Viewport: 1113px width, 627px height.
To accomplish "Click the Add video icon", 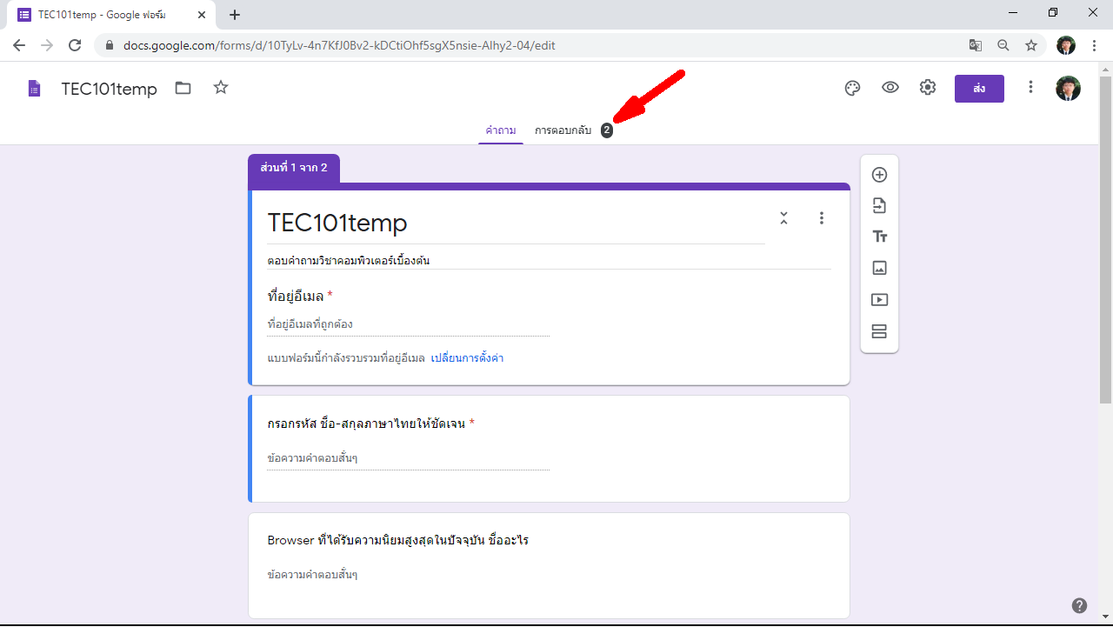I will (x=879, y=300).
